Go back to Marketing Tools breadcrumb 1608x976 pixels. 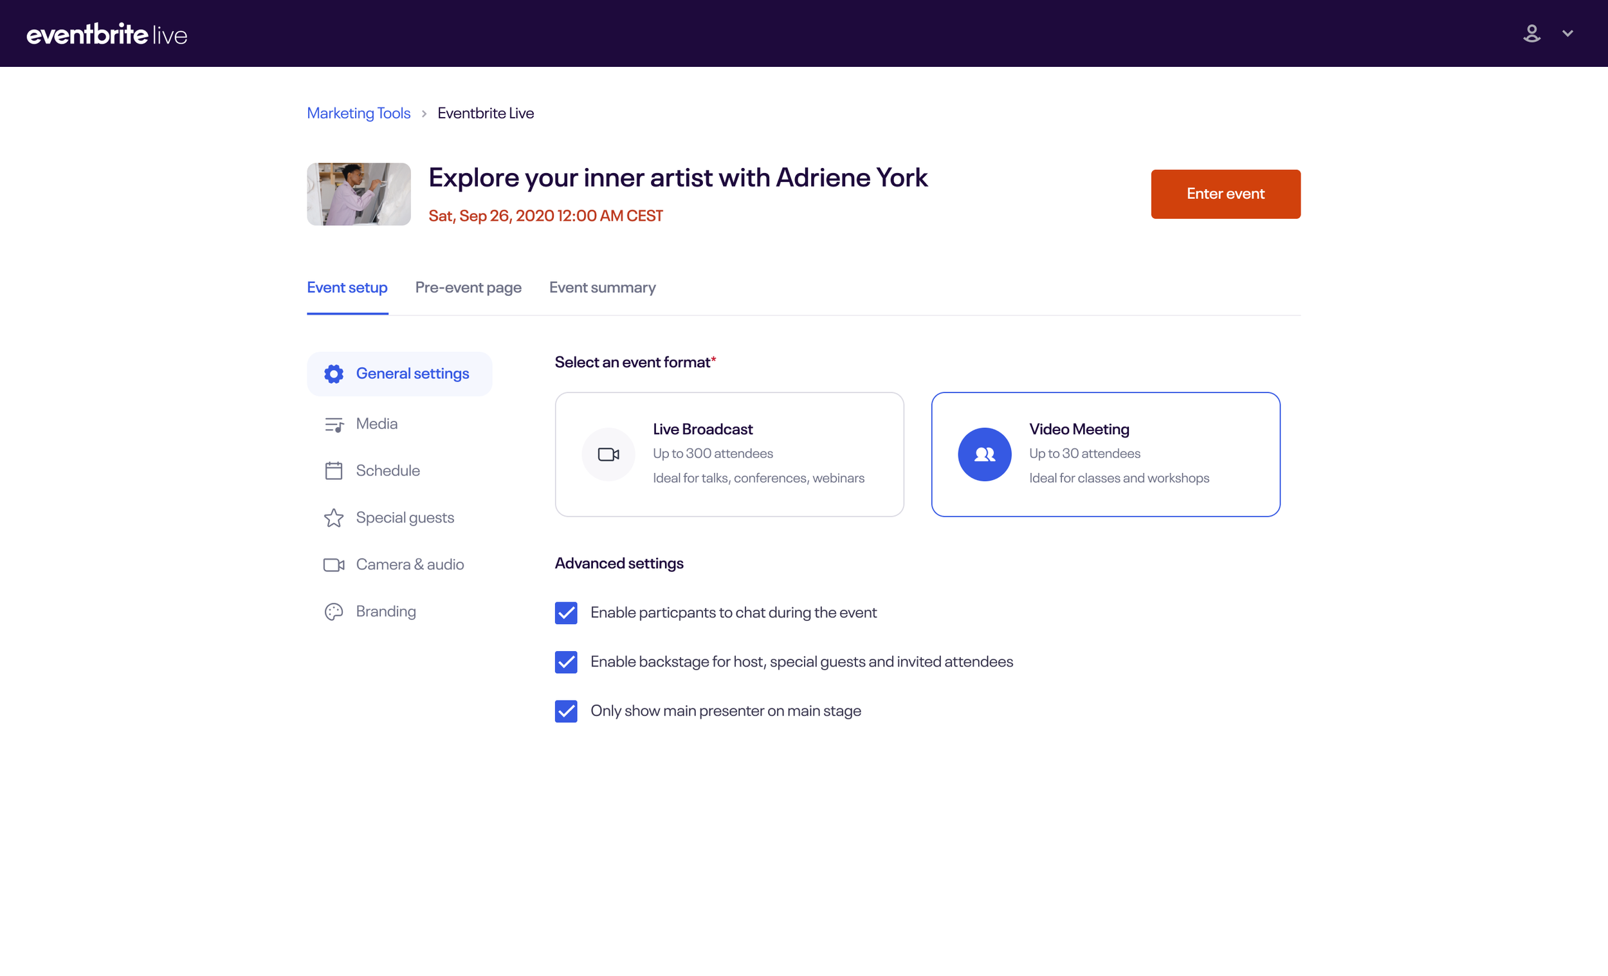pos(358,113)
